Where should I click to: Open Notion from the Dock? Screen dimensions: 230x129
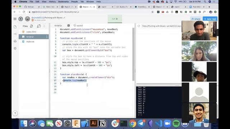click(x=102, y=124)
